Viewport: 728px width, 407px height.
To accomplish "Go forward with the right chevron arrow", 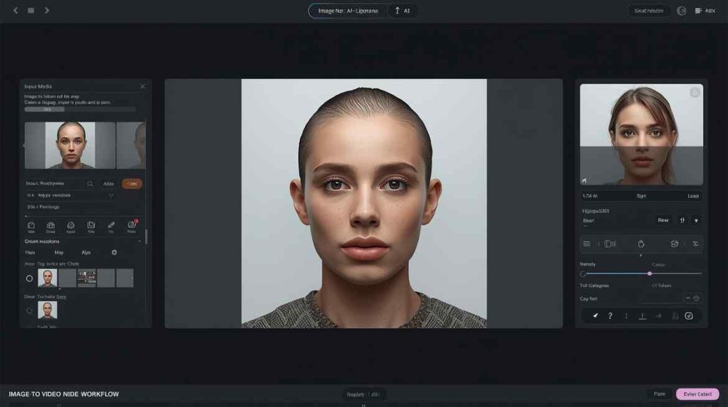I will click(x=47, y=10).
